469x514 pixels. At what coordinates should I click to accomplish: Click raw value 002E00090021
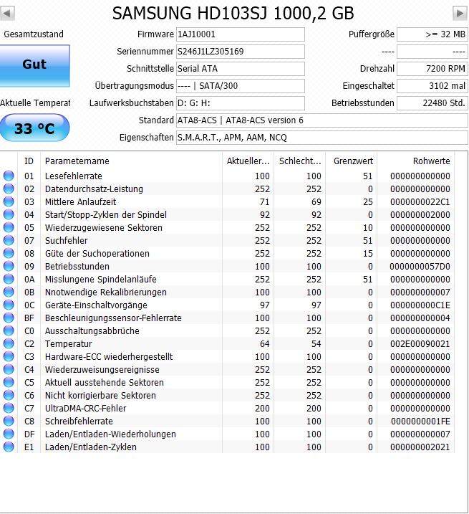coord(420,343)
